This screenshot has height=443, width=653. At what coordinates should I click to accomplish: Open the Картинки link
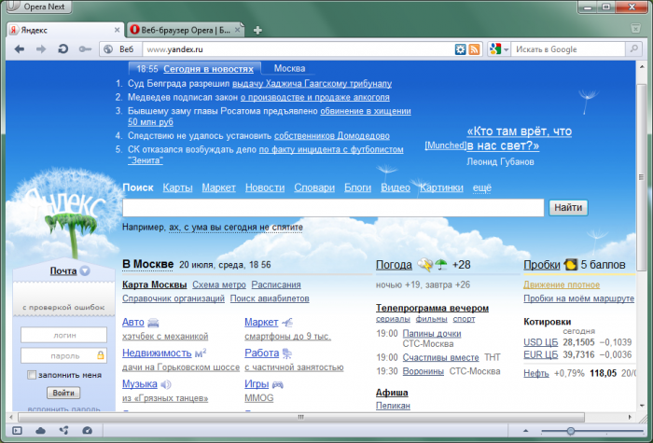click(441, 187)
